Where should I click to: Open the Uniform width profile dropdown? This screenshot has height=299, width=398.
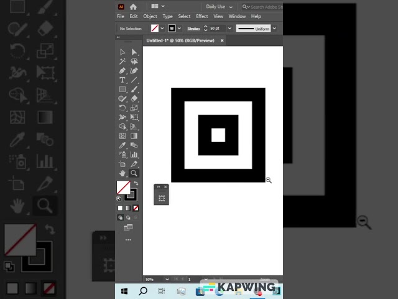274,28
